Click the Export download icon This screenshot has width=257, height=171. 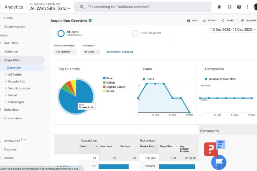point(204,21)
